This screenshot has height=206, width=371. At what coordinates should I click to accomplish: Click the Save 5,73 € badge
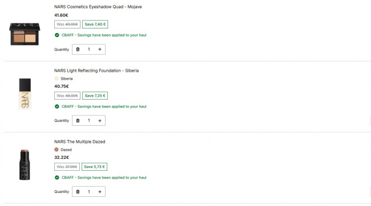point(94,167)
